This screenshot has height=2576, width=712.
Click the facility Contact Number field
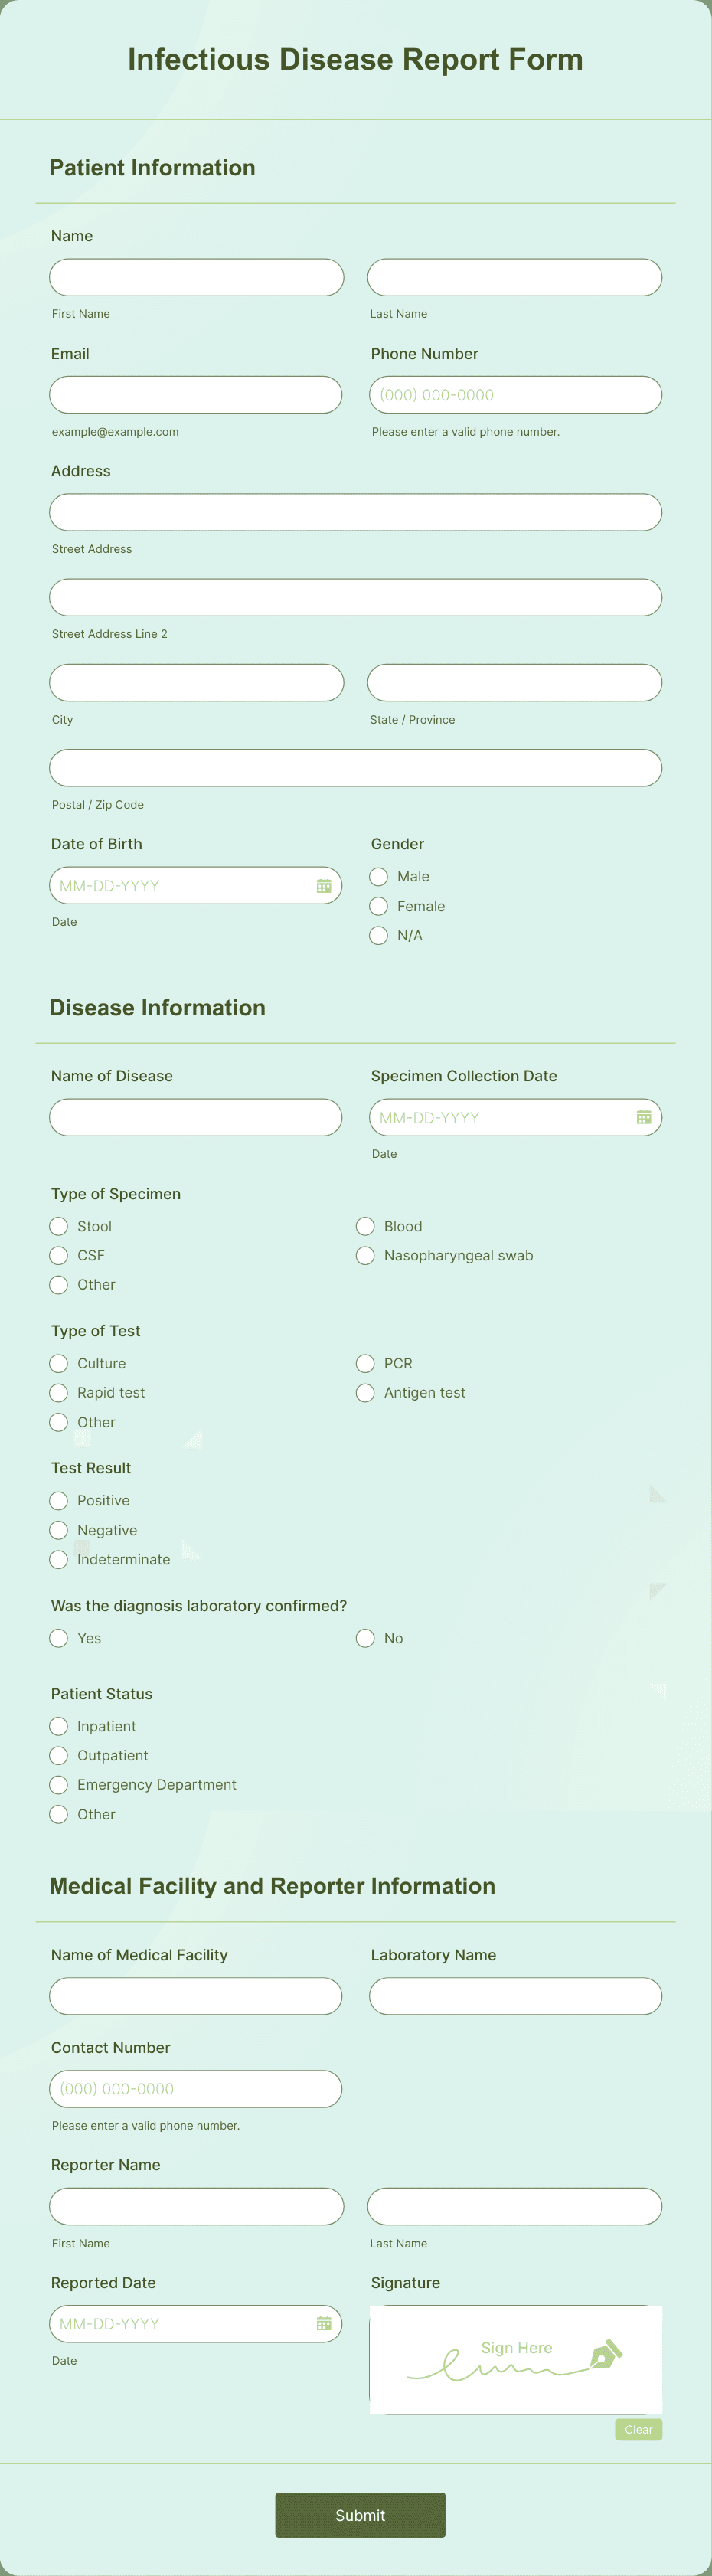(196, 2089)
